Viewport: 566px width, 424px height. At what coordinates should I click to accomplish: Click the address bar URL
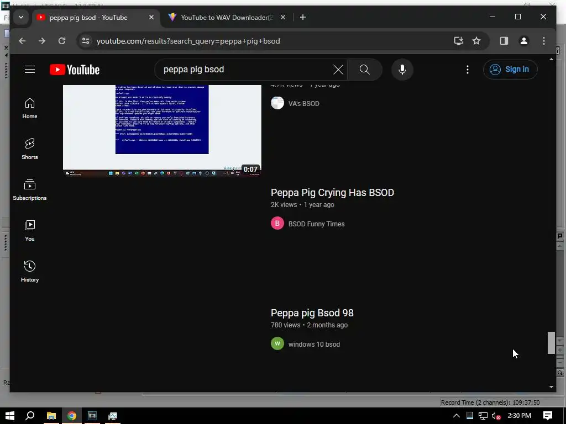(188, 41)
